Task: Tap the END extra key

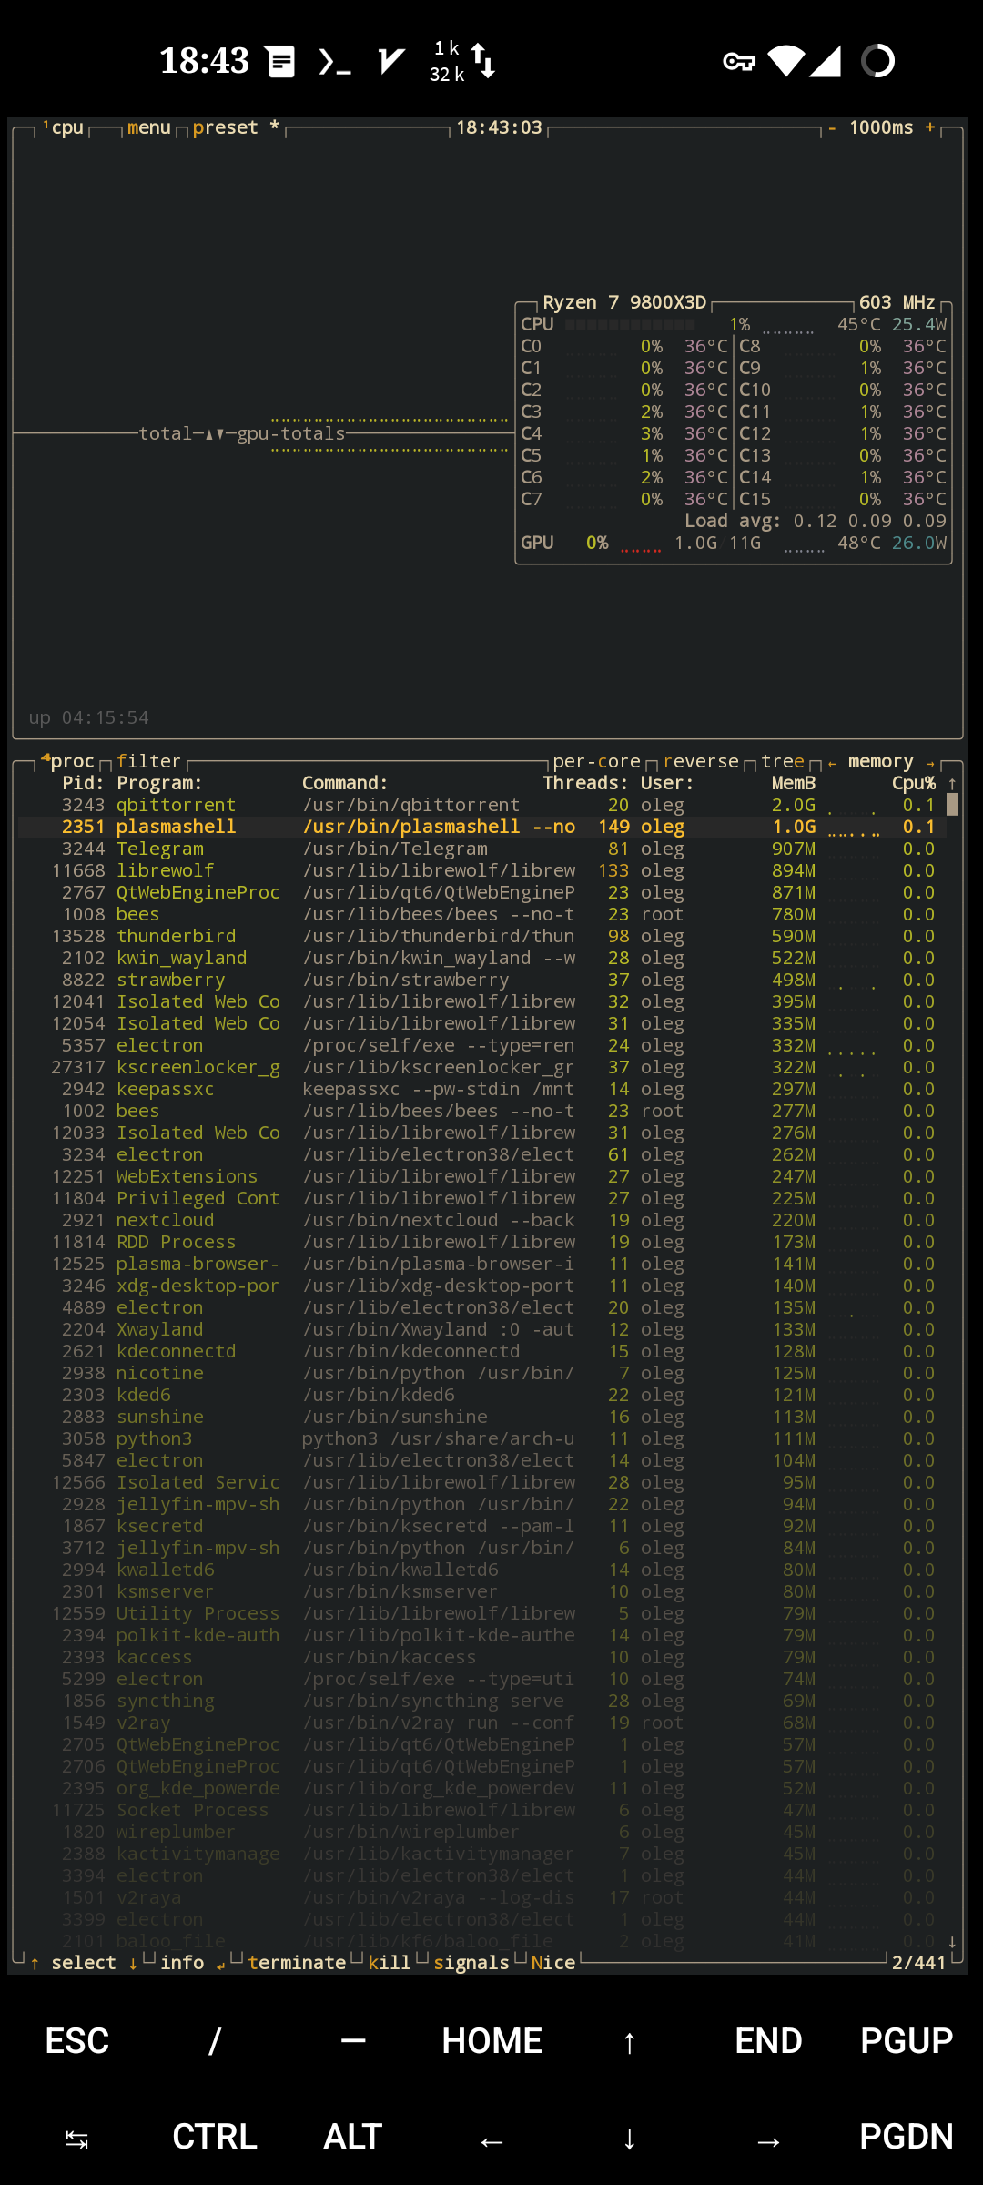Action: [x=768, y=2041]
